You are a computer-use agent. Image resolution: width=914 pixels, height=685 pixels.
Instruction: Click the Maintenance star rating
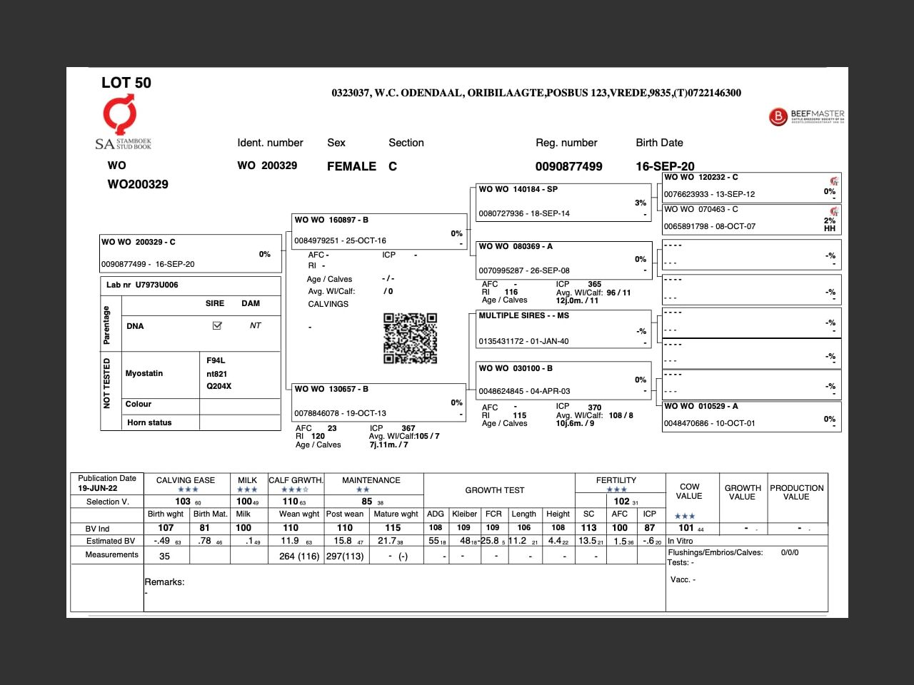(x=363, y=489)
